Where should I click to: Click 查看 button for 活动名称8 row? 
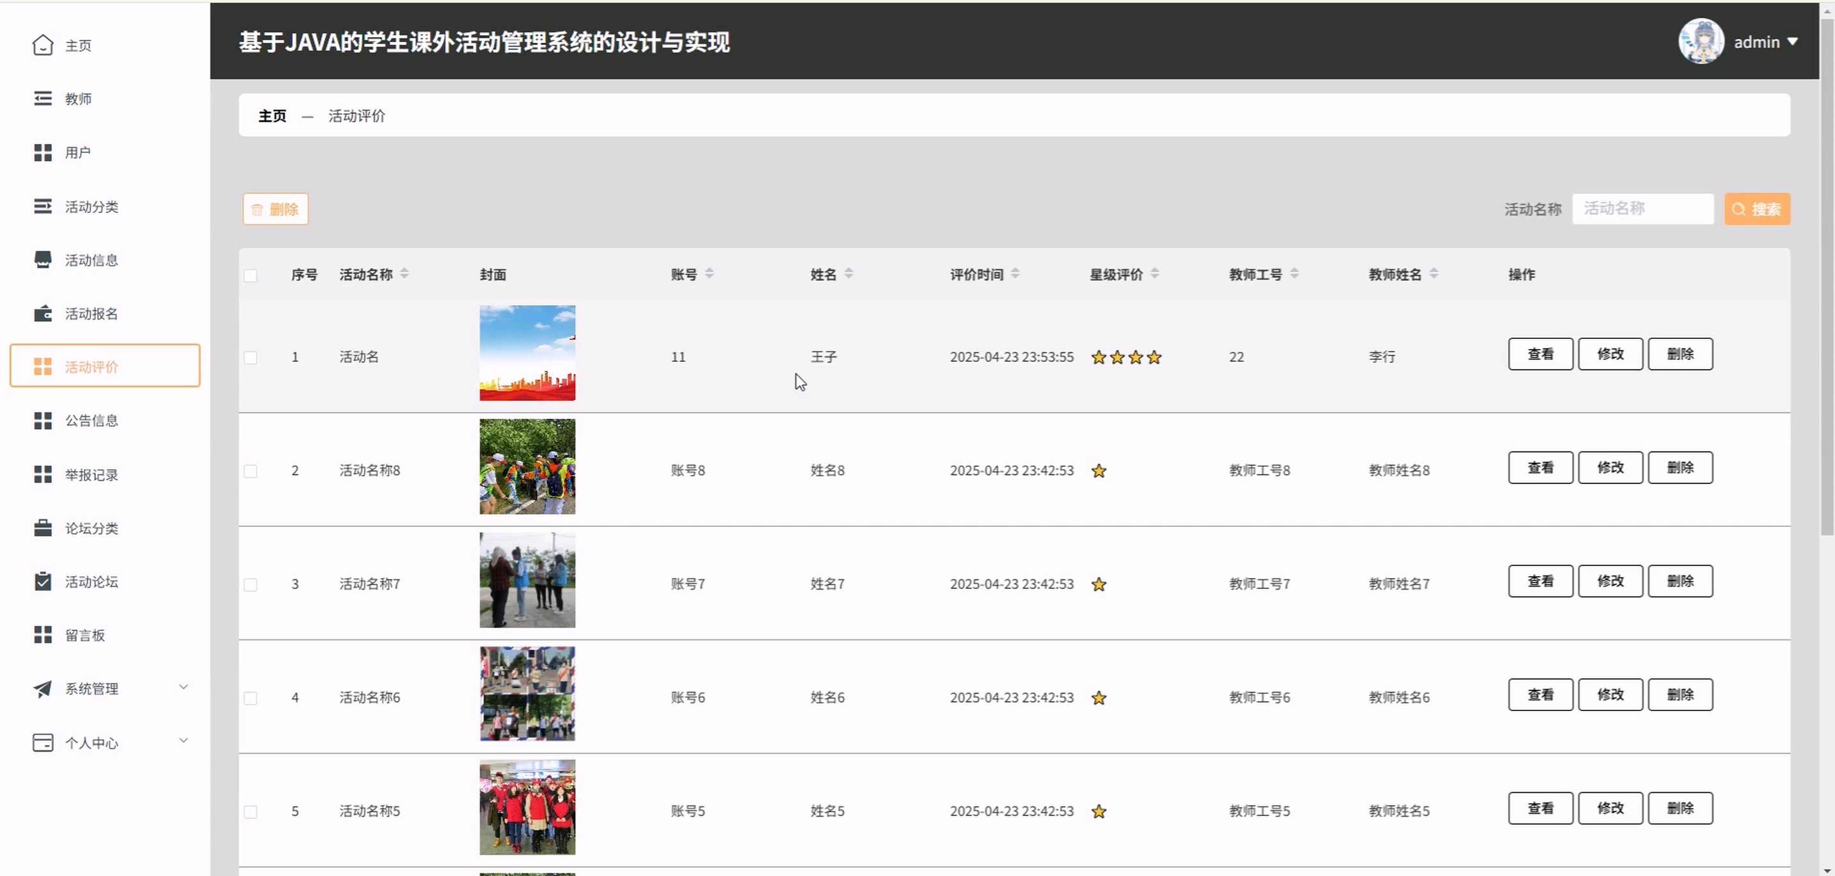coord(1539,467)
